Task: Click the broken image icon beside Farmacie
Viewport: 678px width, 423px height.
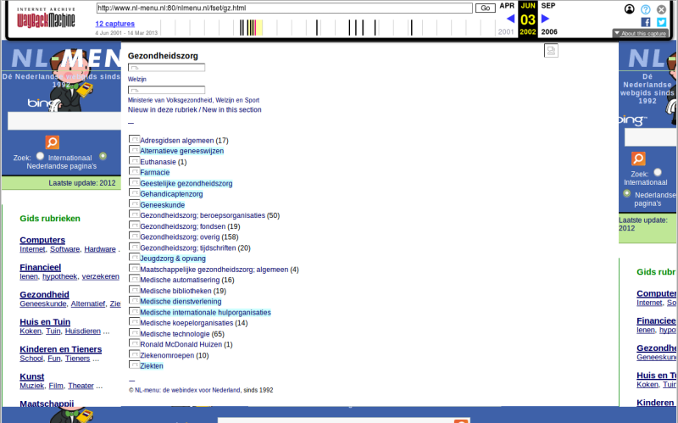Action: pyautogui.click(x=134, y=172)
